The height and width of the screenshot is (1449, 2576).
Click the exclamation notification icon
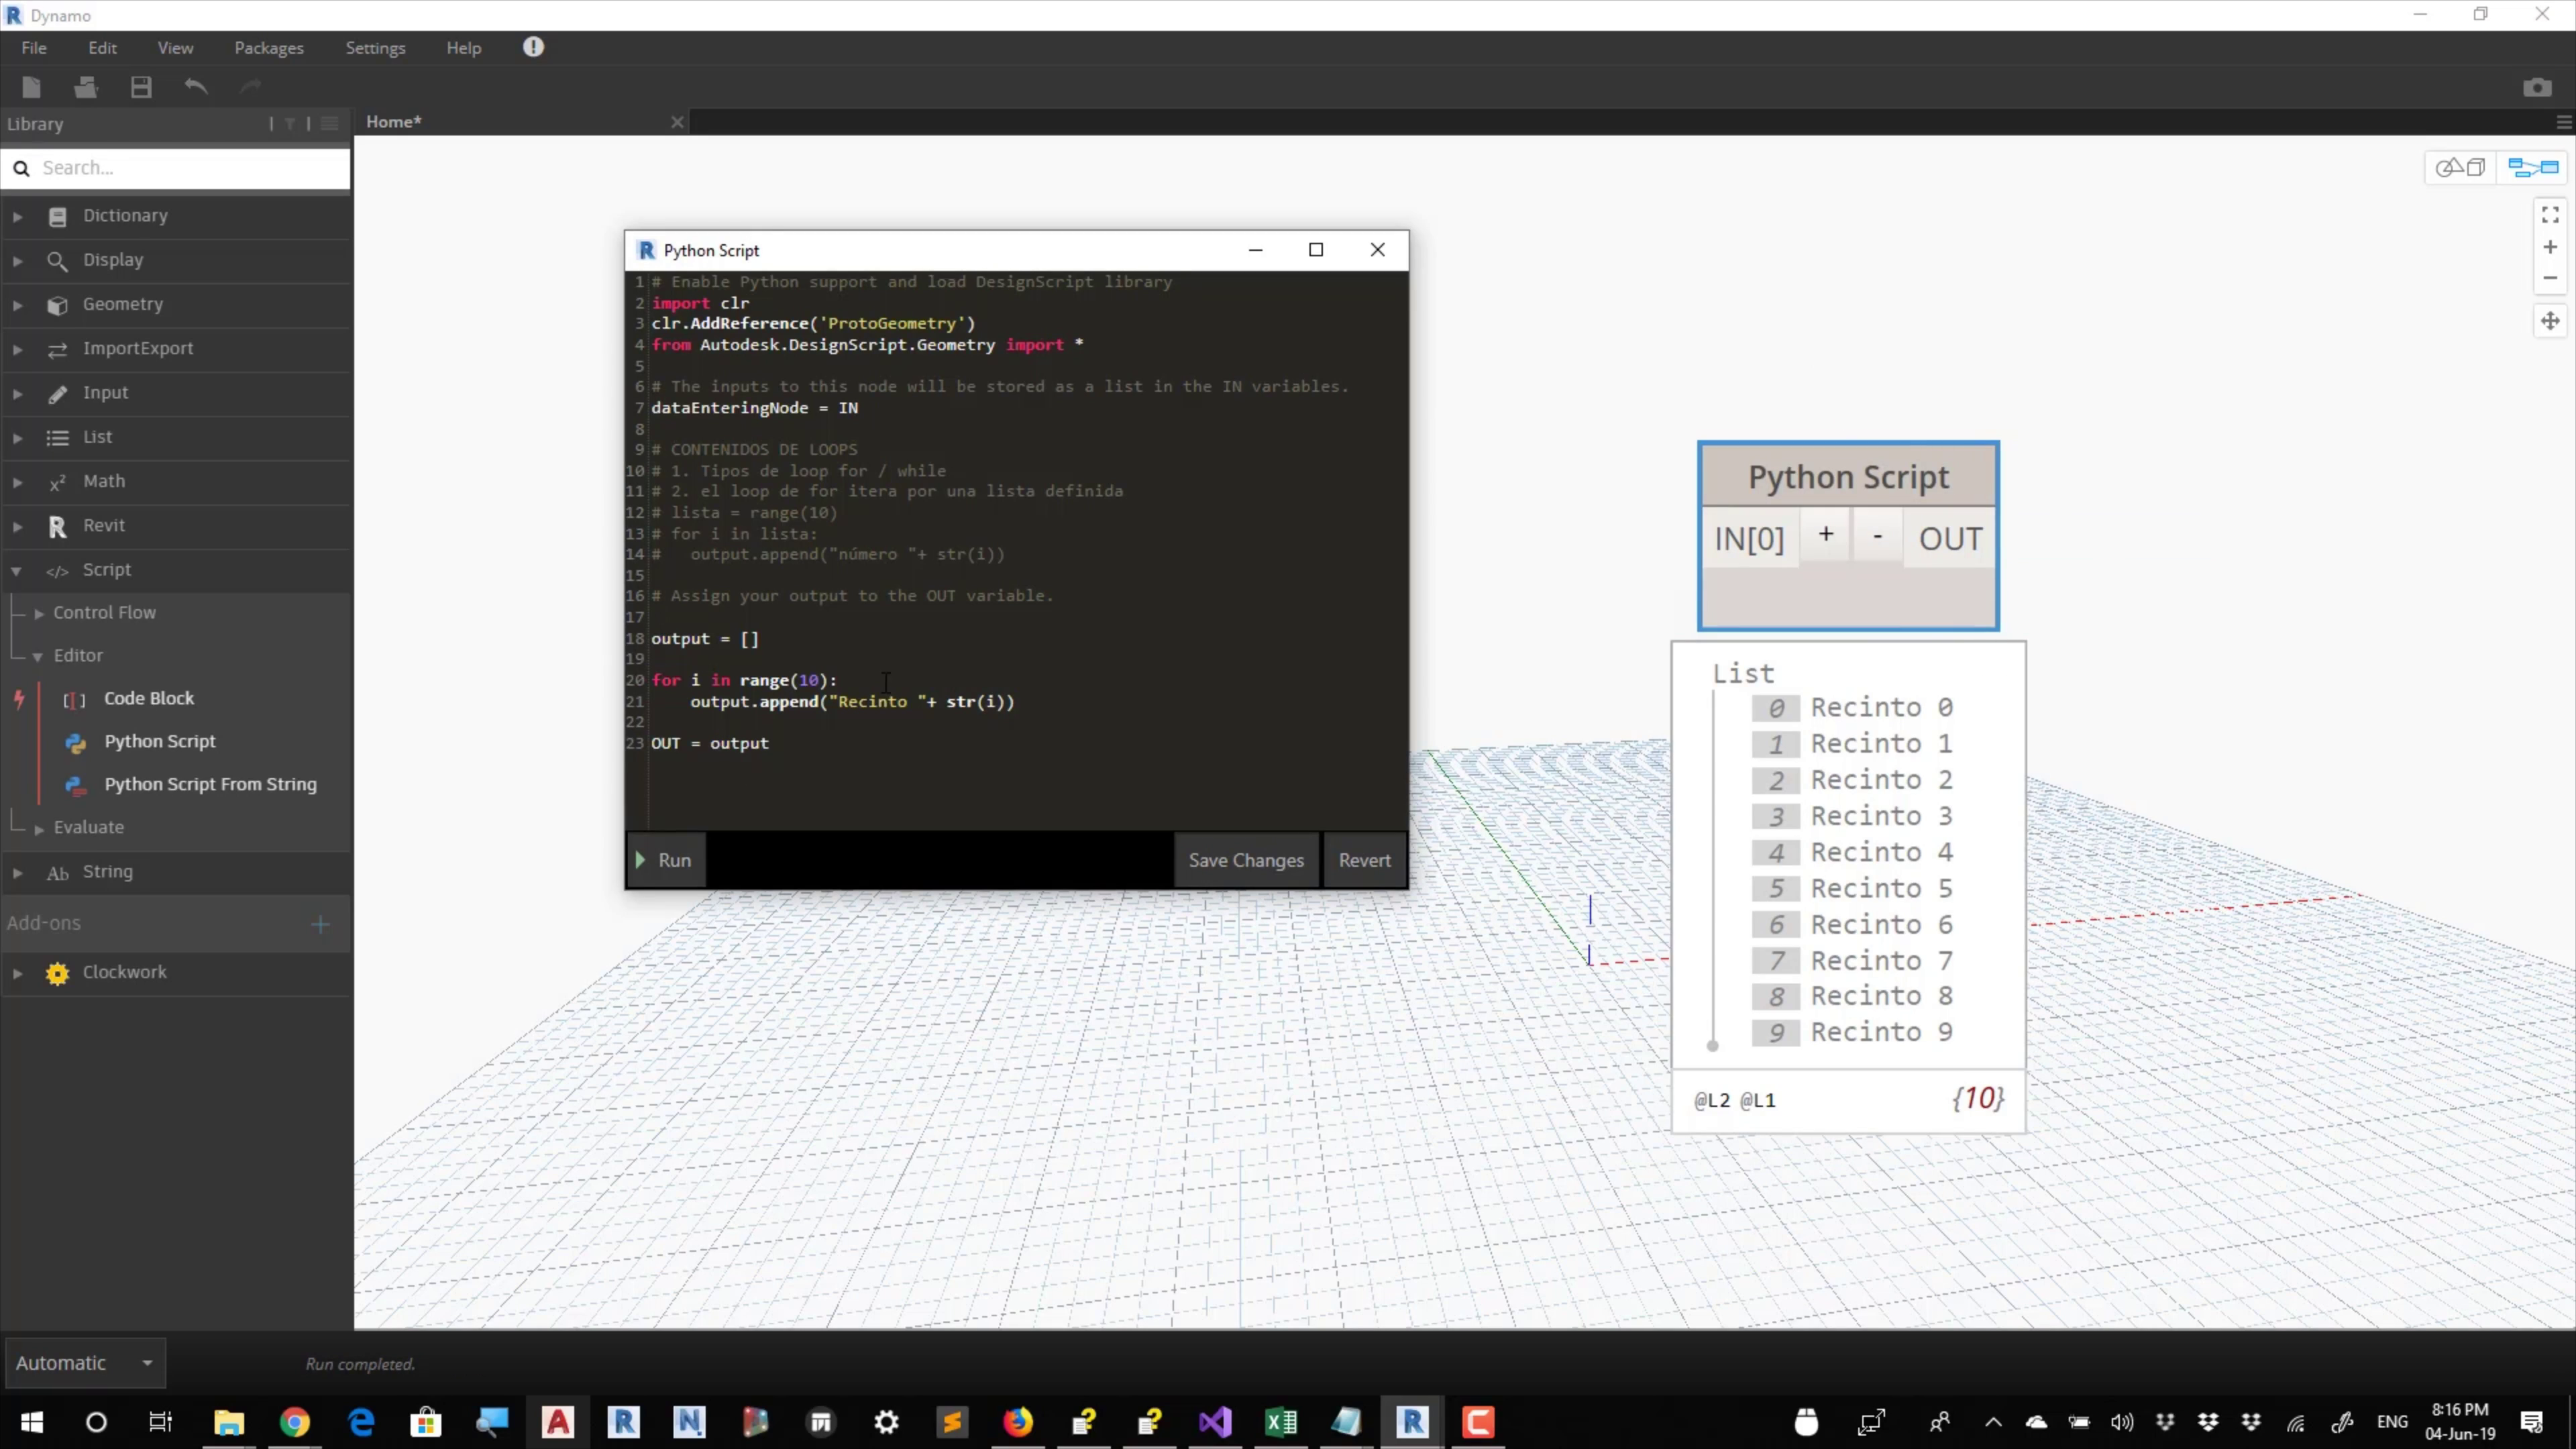533,47
